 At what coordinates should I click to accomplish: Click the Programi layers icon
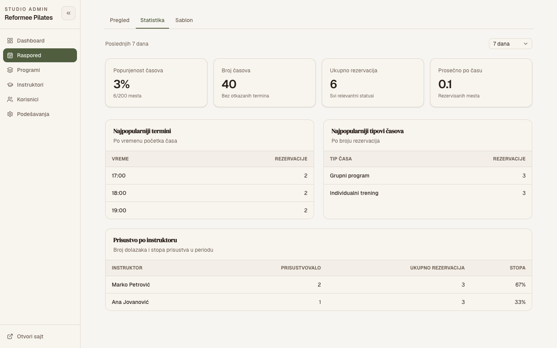(10, 70)
